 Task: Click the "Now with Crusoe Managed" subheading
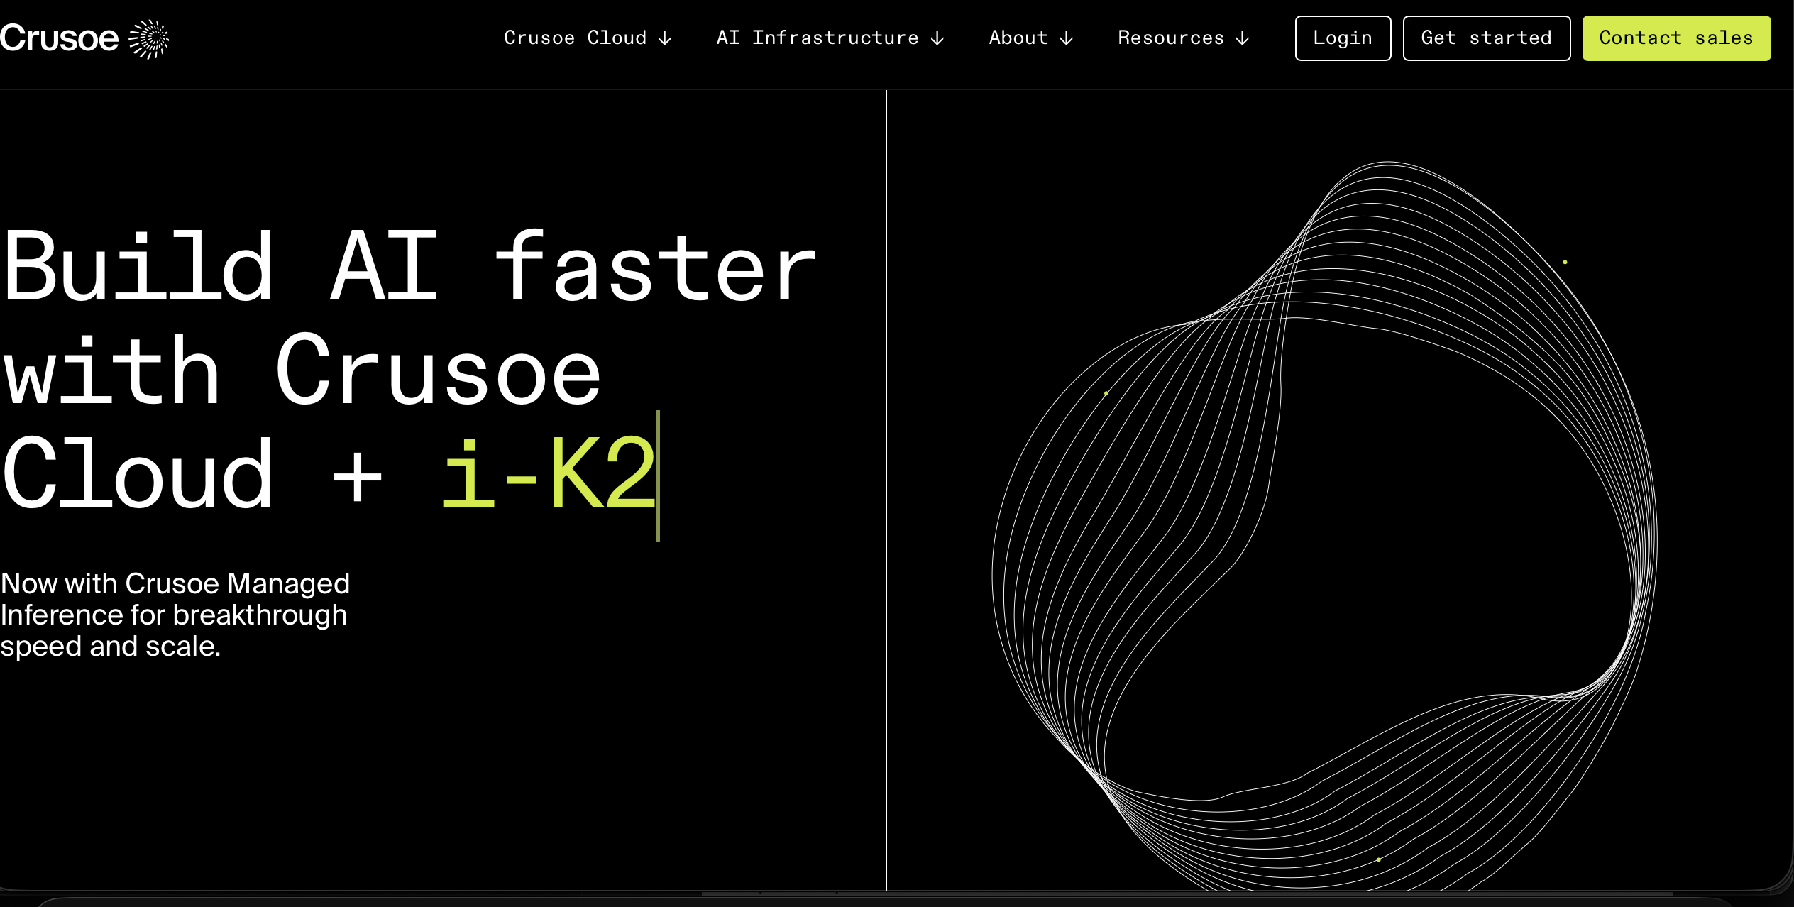(175, 583)
